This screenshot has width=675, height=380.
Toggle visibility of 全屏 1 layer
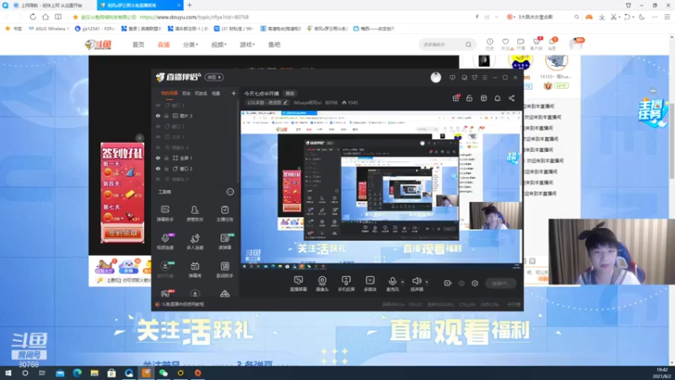158,158
